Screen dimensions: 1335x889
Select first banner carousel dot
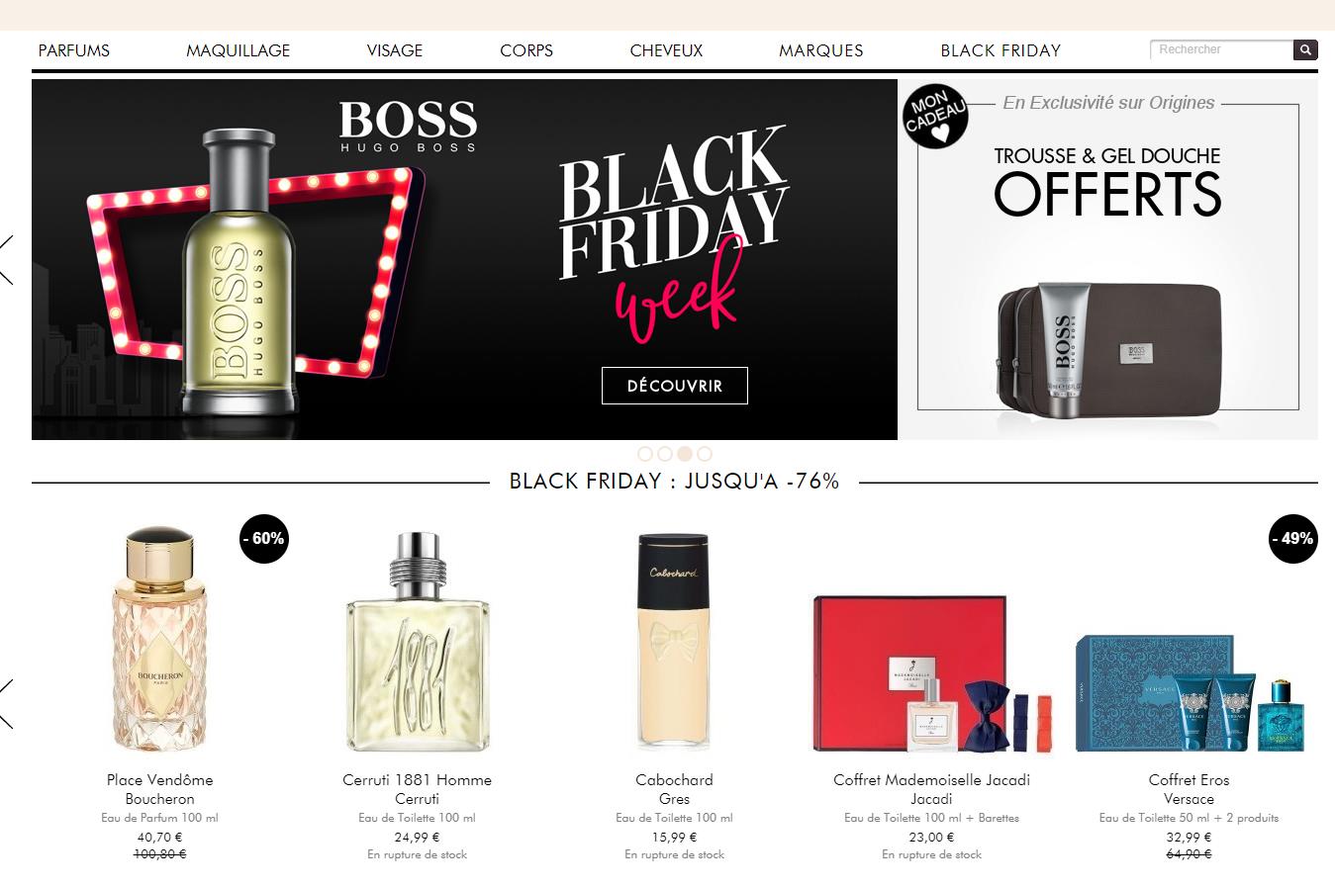pos(645,454)
